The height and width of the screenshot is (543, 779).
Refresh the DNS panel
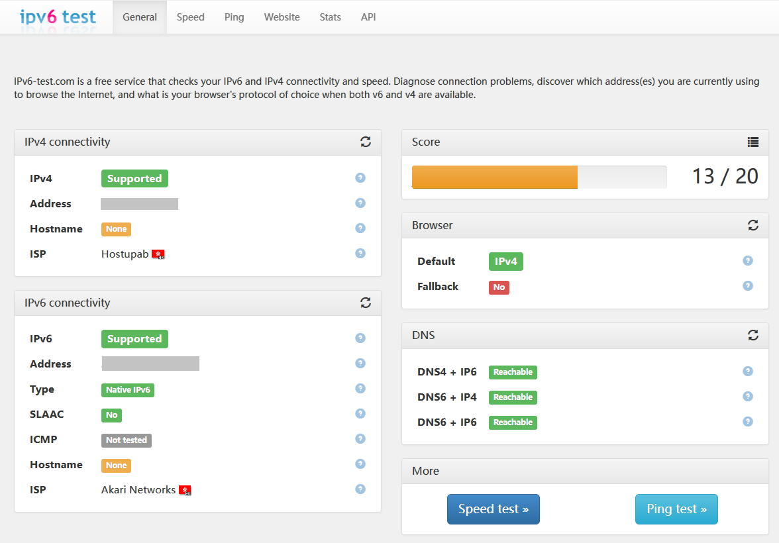coord(753,335)
